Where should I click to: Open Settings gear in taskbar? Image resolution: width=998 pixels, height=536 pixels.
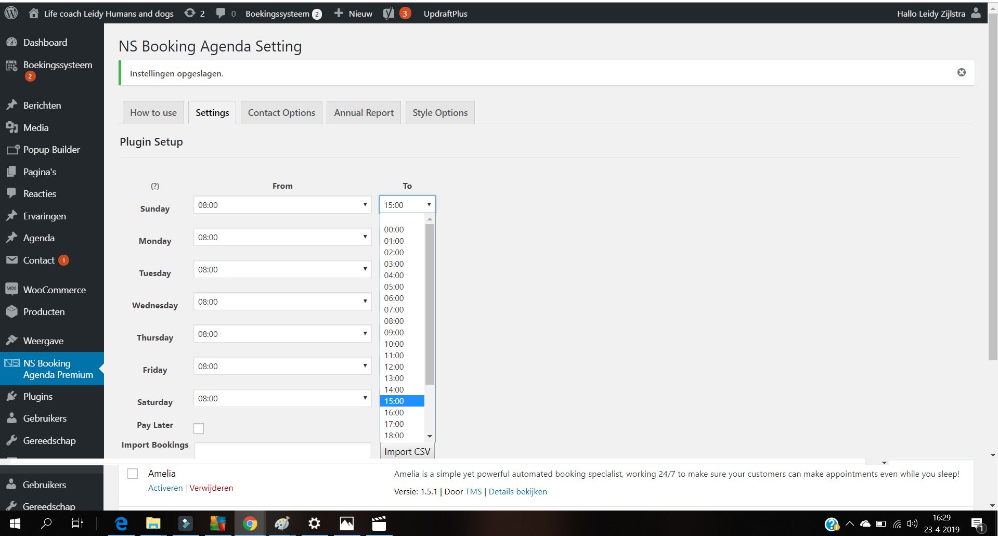coord(315,524)
